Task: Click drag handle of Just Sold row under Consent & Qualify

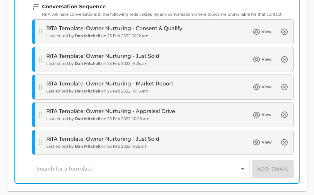Action: (x=40, y=59)
